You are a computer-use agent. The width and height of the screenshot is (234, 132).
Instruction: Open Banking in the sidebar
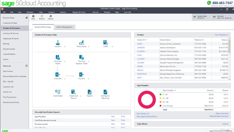6,44
